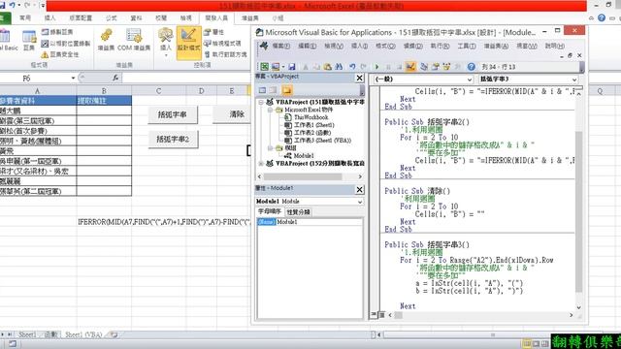Click the Save icon in VBA toolbar
The image size is (621, 349).
coord(292,67)
